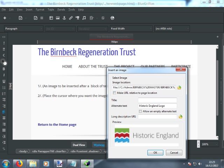Click the insert table icon

[x=51, y=18]
